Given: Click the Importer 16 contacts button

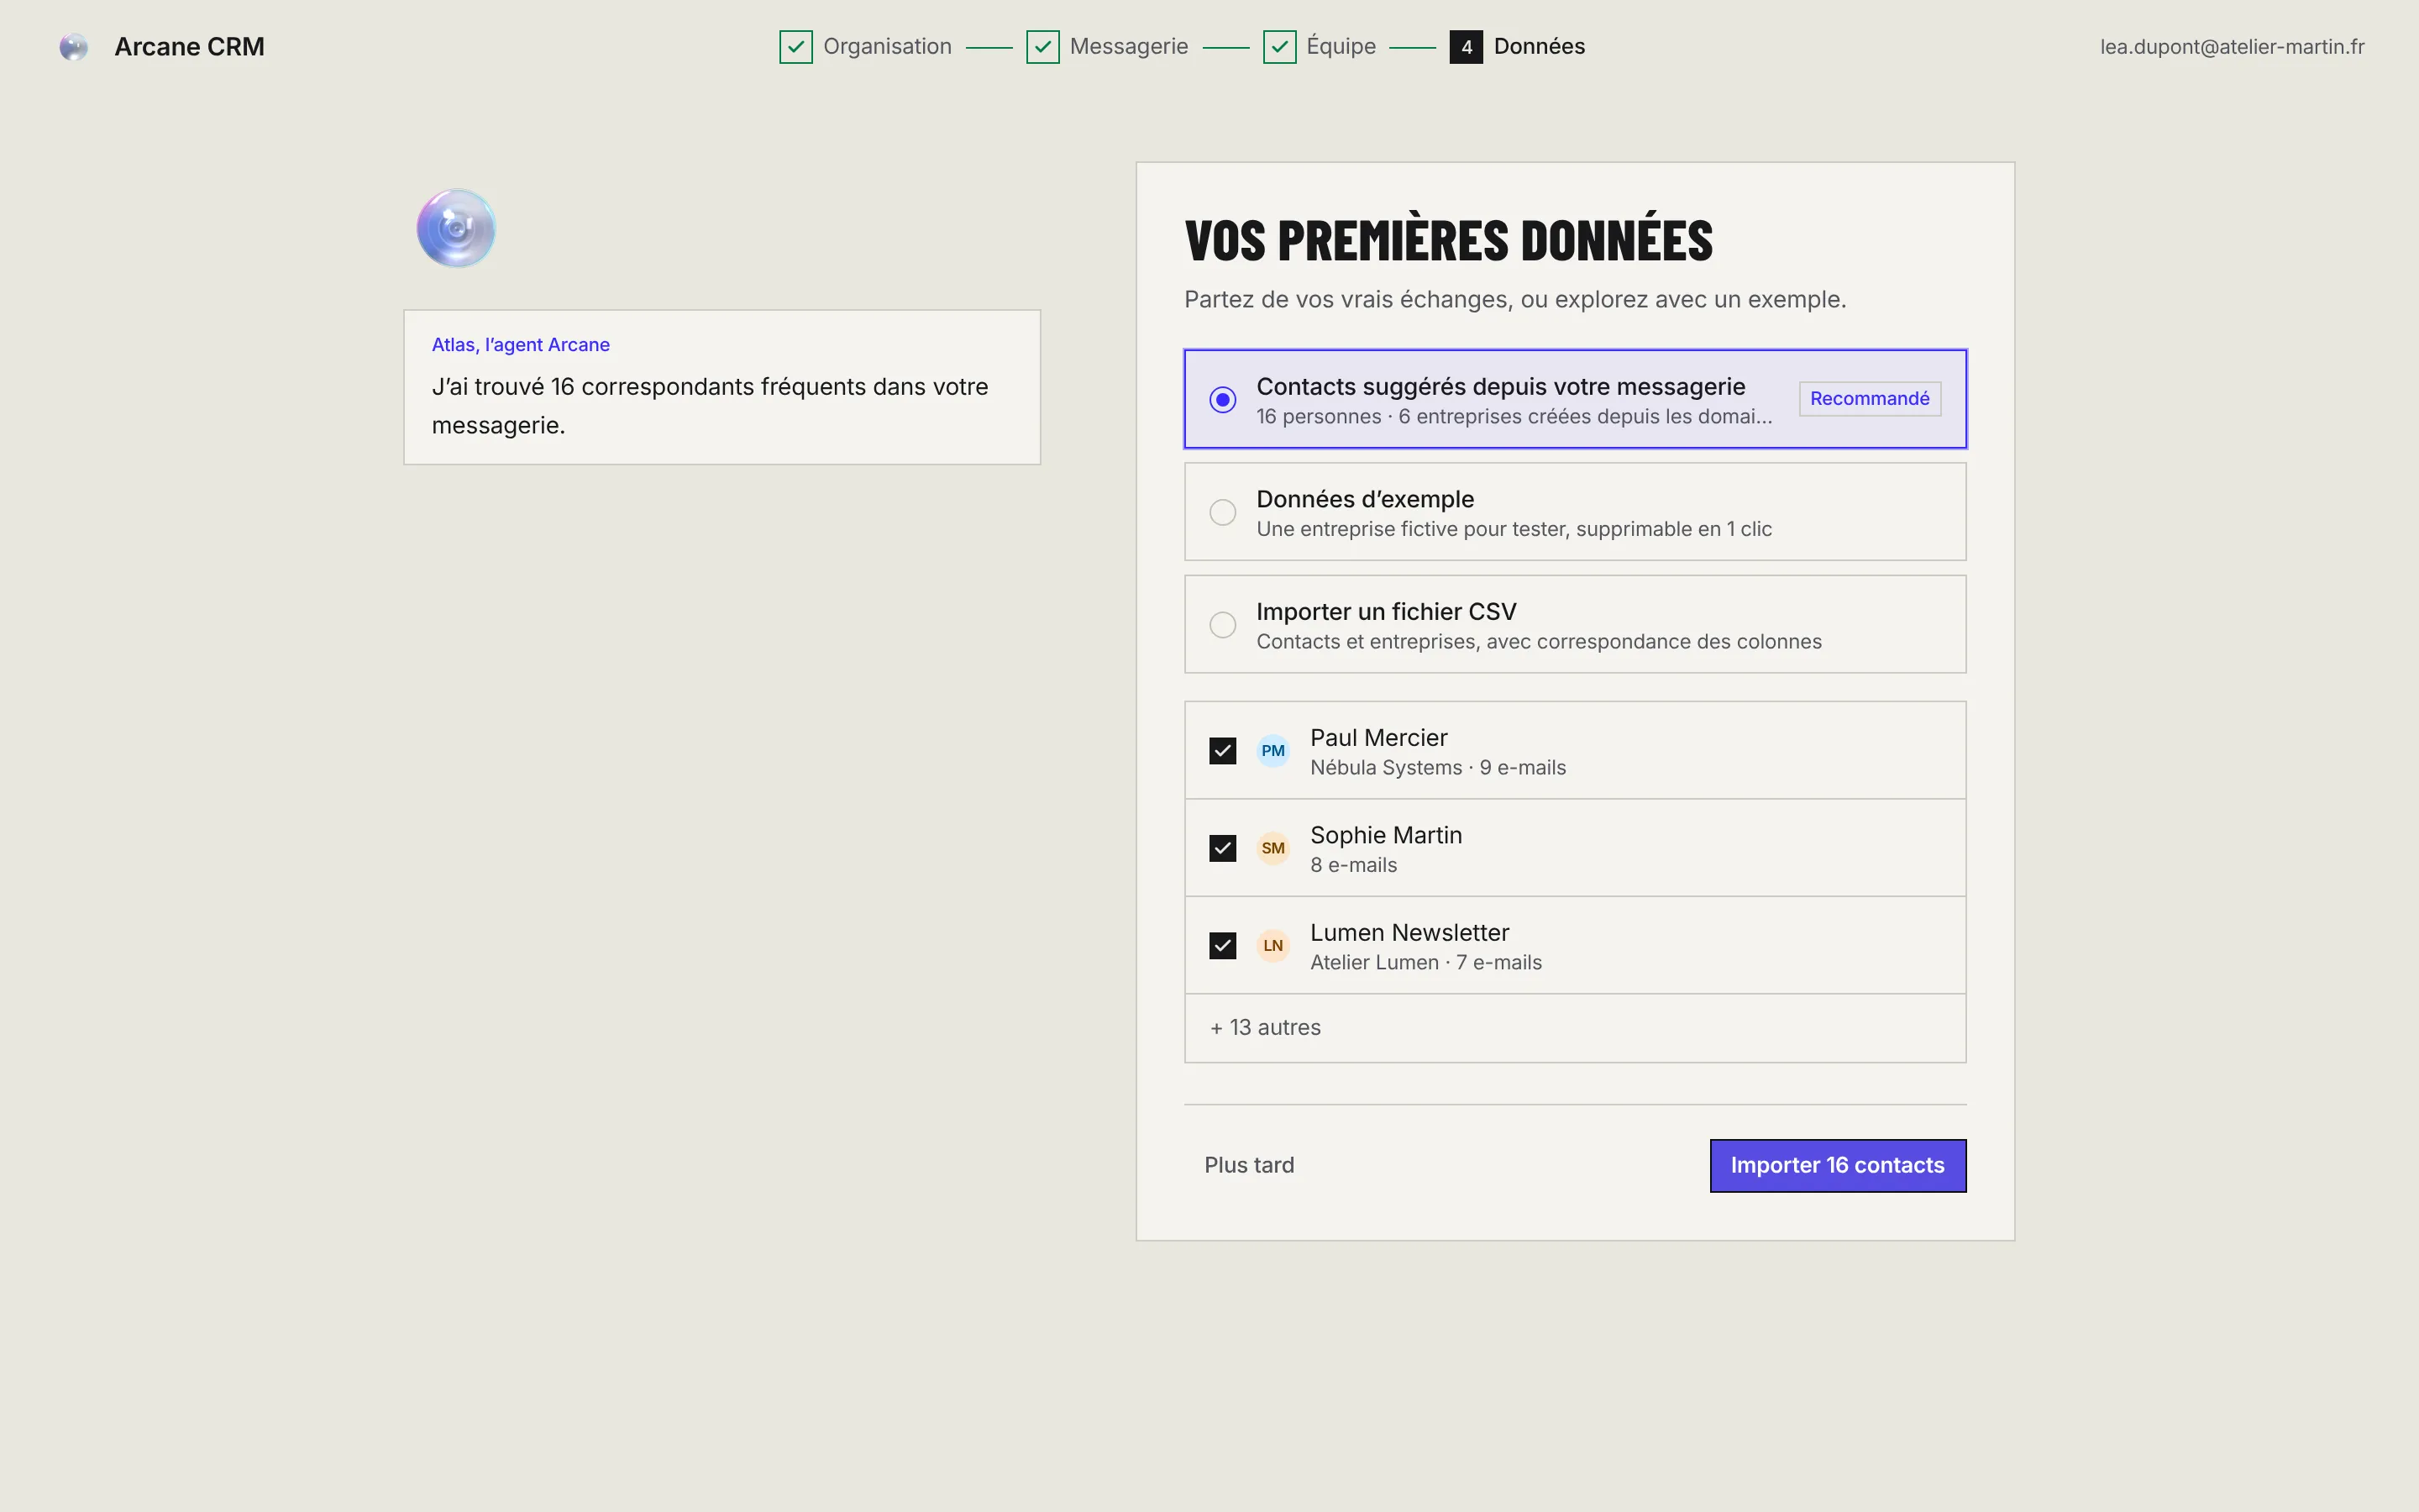Looking at the screenshot, I should 1837,1166.
